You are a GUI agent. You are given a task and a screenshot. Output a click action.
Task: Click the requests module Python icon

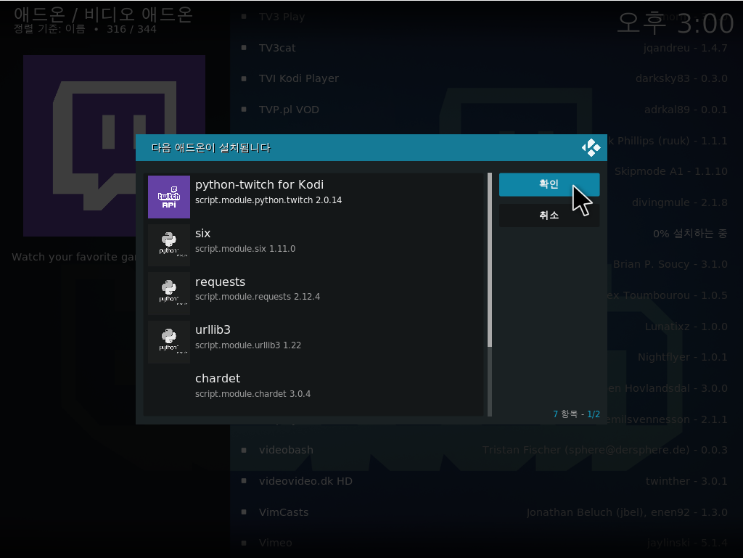click(x=169, y=294)
